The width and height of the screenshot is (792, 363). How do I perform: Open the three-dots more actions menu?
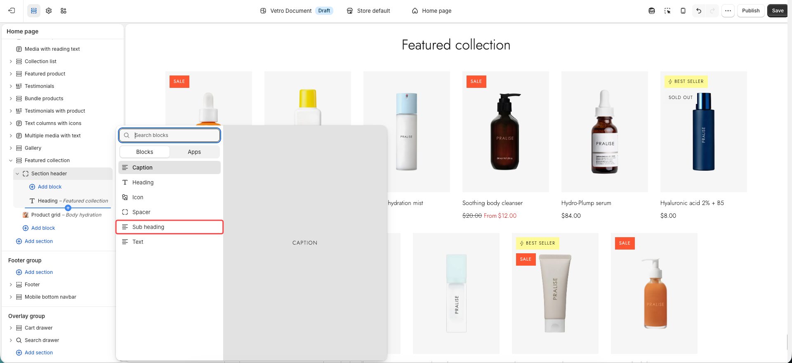click(x=728, y=11)
